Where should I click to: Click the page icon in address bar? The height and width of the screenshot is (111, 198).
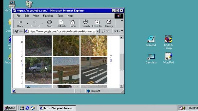27,31
